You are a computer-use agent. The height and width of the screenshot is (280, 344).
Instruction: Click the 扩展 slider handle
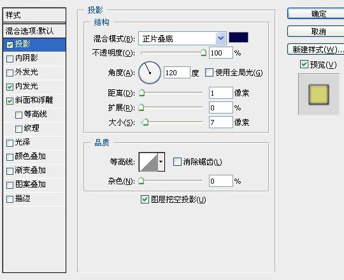pos(141,107)
